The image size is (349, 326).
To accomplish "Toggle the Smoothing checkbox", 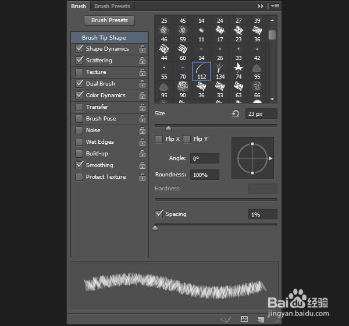I will pos(79,165).
